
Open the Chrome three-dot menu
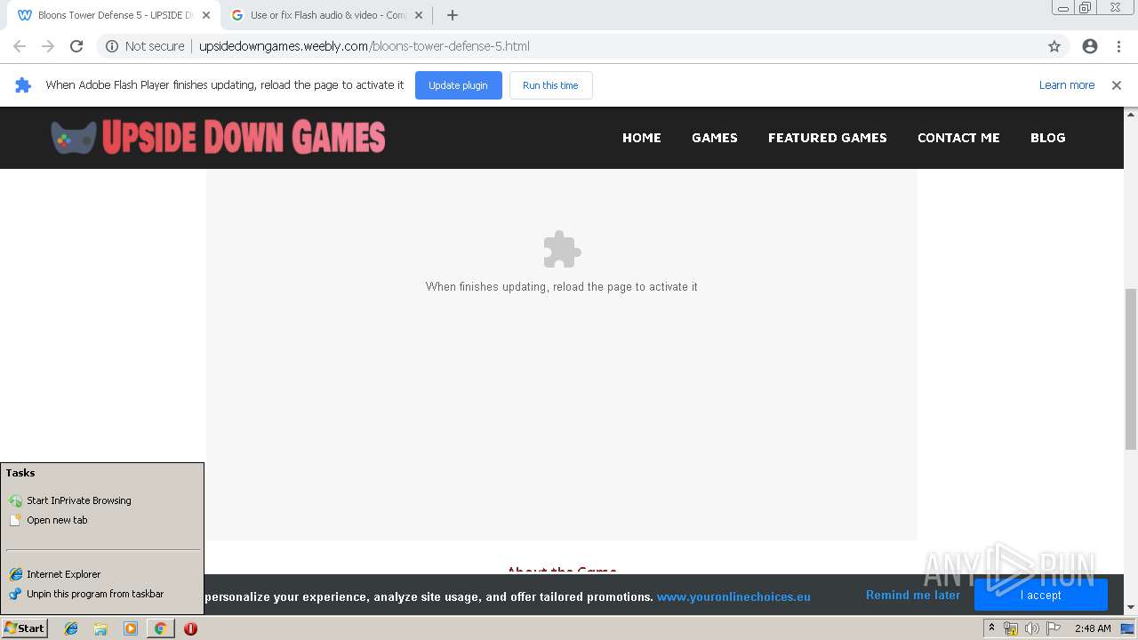tap(1118, 46)
